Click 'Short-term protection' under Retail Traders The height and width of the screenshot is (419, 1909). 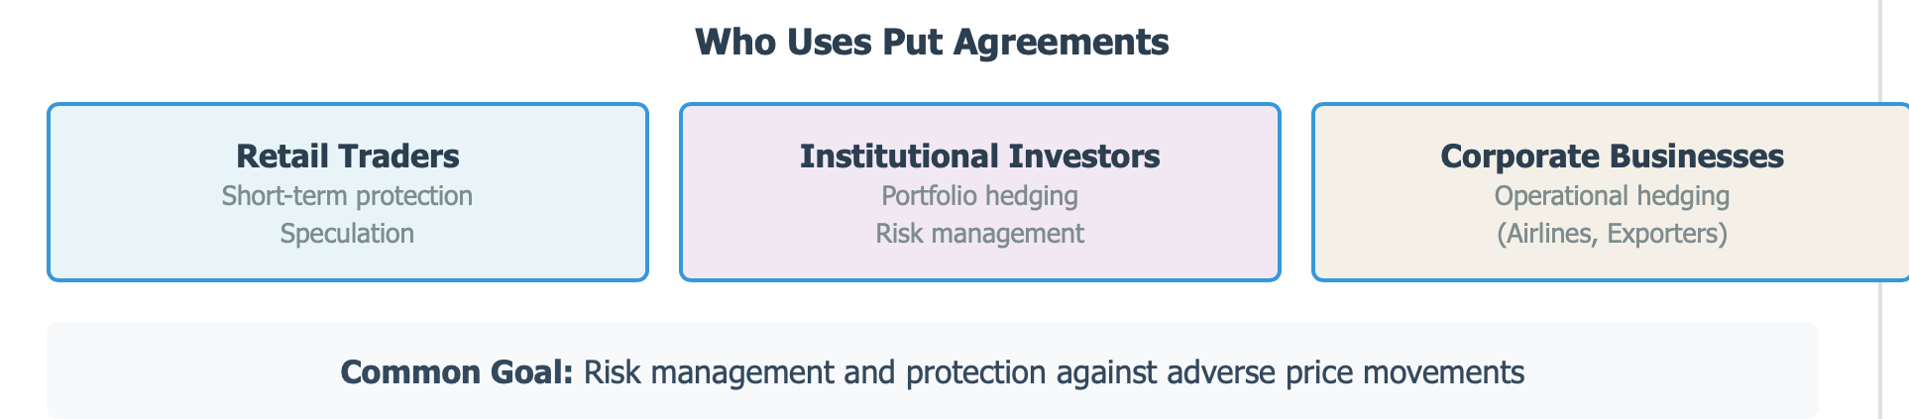347,196
